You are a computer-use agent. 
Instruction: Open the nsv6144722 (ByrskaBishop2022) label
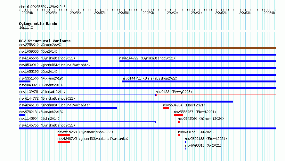click(x=147, y=58)
